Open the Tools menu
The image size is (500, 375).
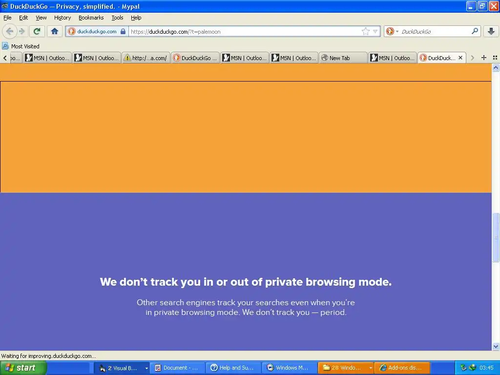click(117, 18)
